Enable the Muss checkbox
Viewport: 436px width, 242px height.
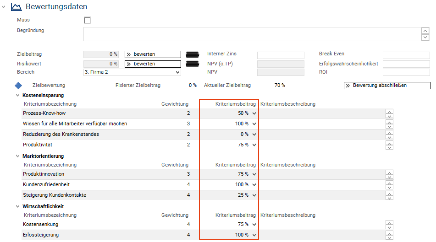(87, 20)
